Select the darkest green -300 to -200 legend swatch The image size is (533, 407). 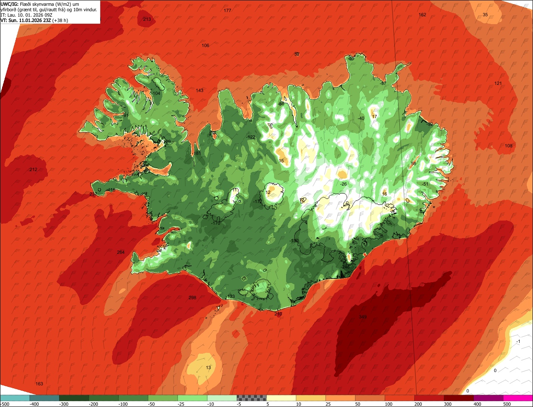click(74, 398)
